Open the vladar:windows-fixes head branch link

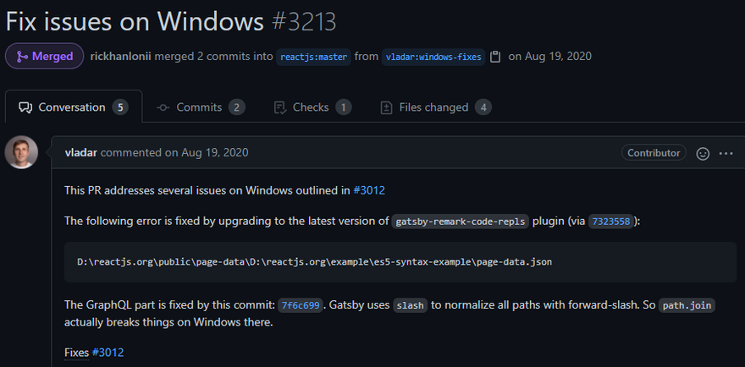click(x=433, y=57)
